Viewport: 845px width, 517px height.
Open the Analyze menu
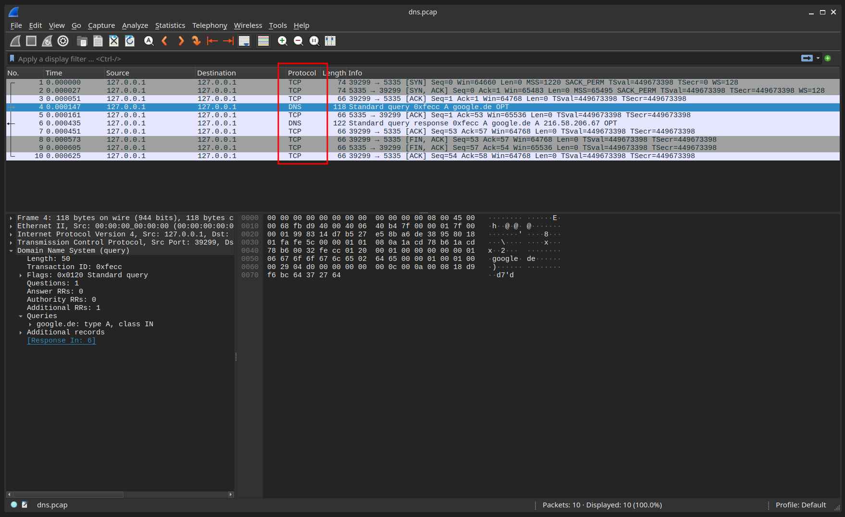(135, 25)
